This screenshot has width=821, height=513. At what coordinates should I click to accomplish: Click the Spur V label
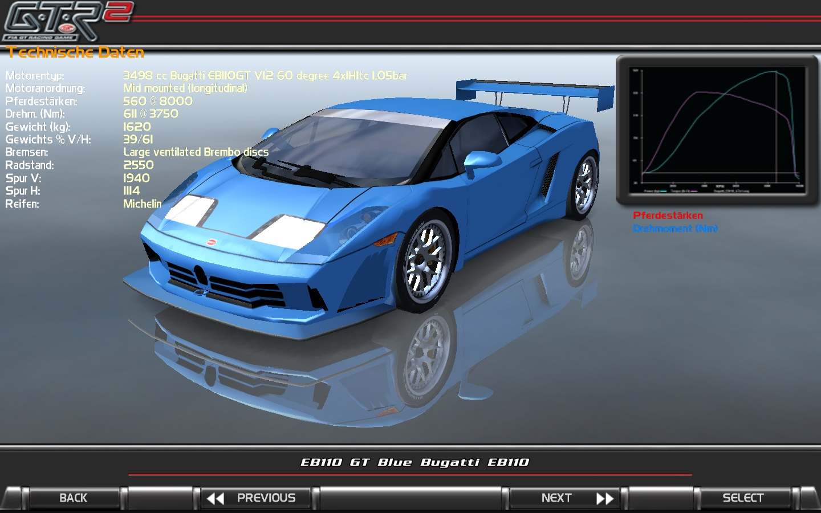click(23, 178)
